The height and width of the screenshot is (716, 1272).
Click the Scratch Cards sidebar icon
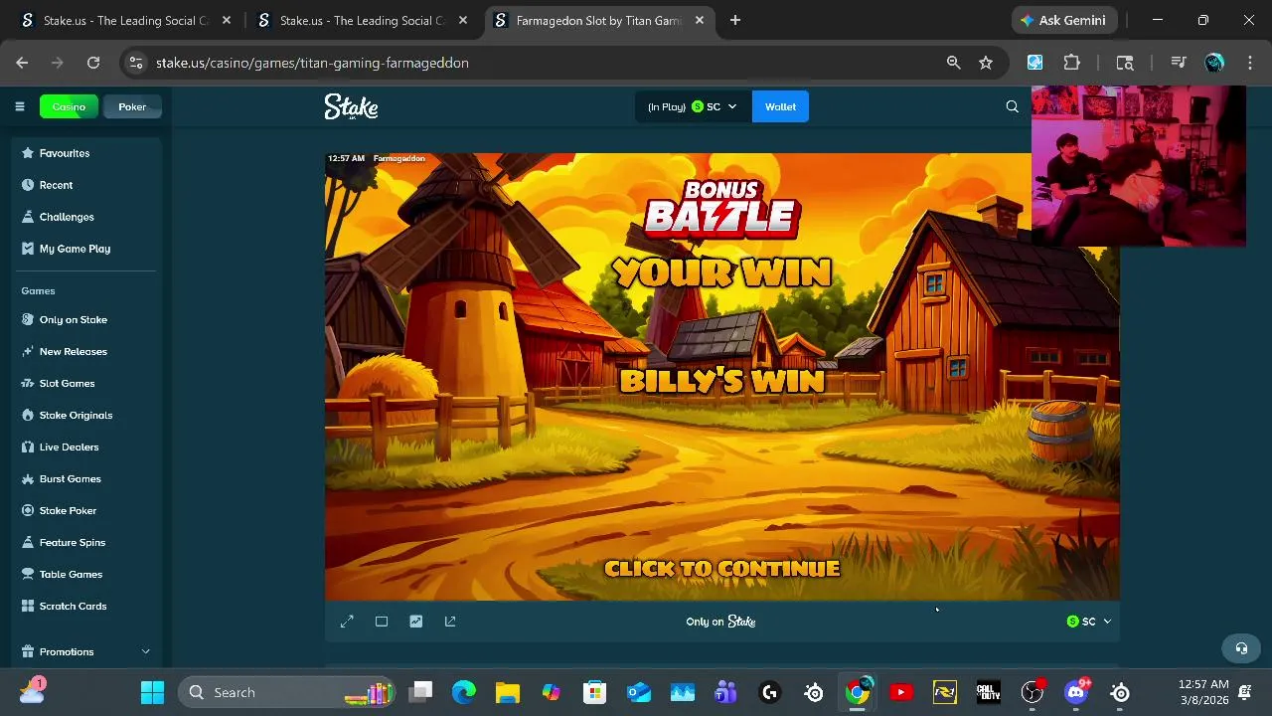point(28,606)
